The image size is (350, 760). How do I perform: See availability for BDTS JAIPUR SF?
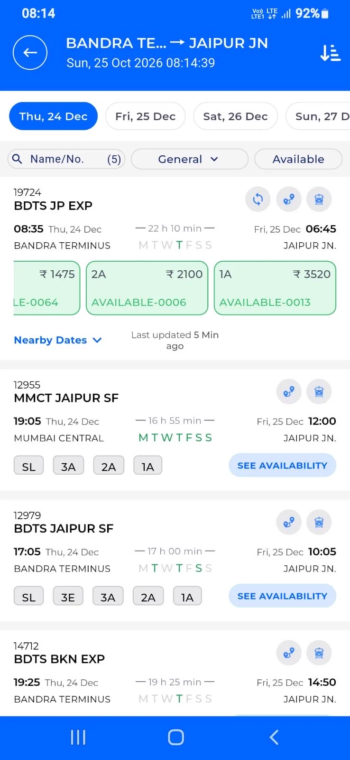point(282,596)
